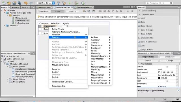The width and height of the screenshot is (181, 102).
Task: Click the Preview Design icon
Action: (x=94, y=11)
